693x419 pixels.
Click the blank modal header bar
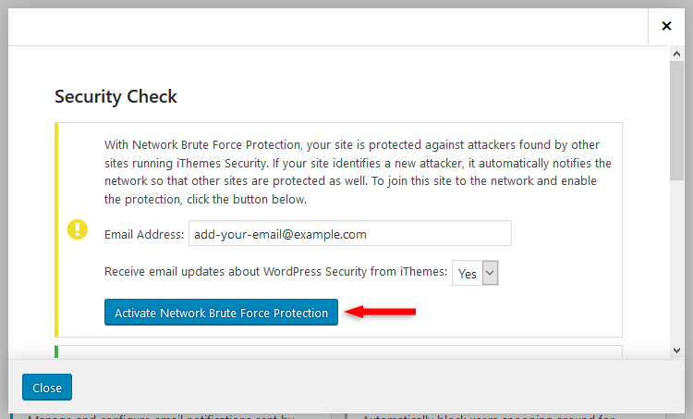(x=328, y=27)
